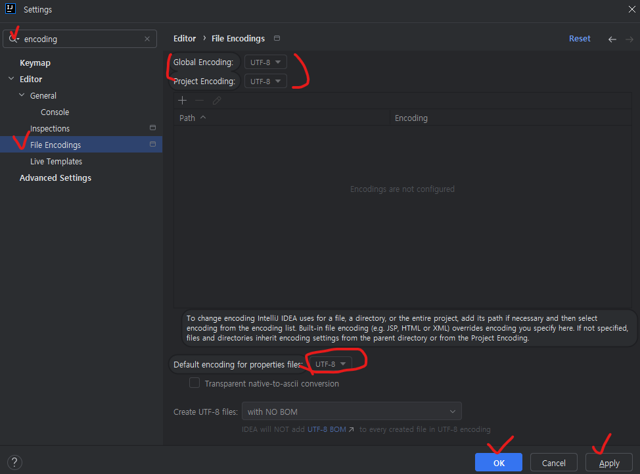Screen dimensions: 640x474
Task: Click the Cancel button
Action: coord(553,463)
